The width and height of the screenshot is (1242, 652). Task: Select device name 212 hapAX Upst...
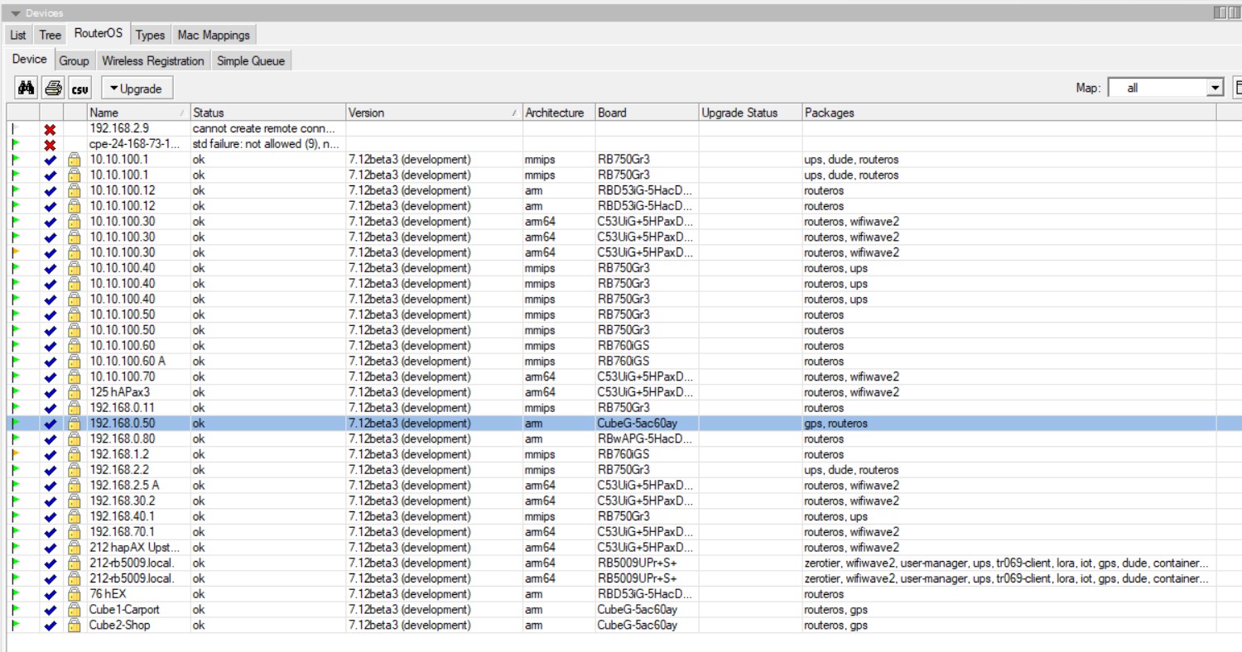click(134, 548)
